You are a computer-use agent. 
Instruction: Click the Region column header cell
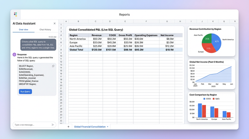point(78,35)
